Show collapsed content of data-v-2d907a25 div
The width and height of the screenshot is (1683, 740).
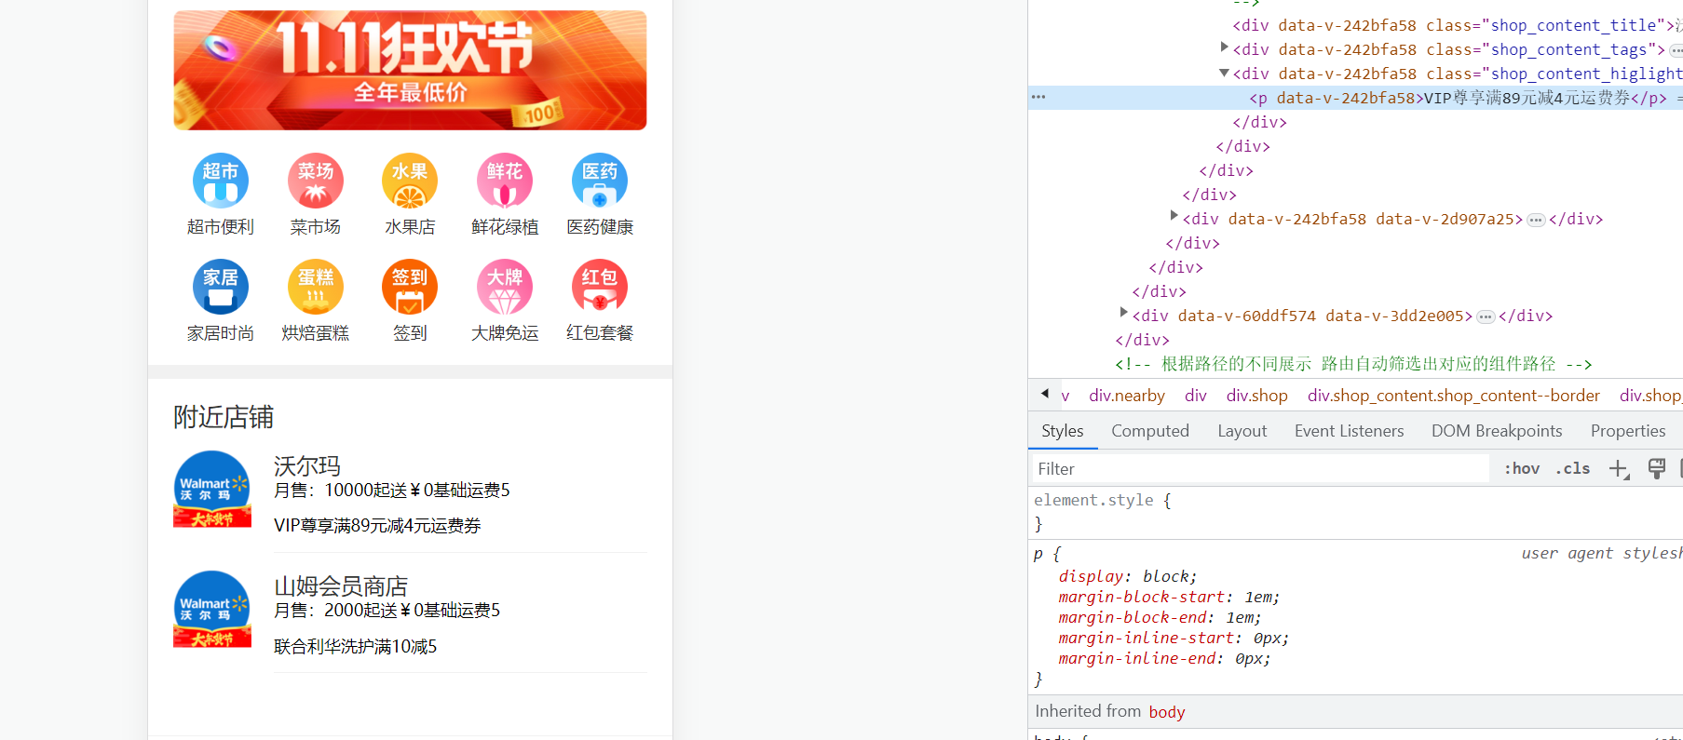[1536, 220]
